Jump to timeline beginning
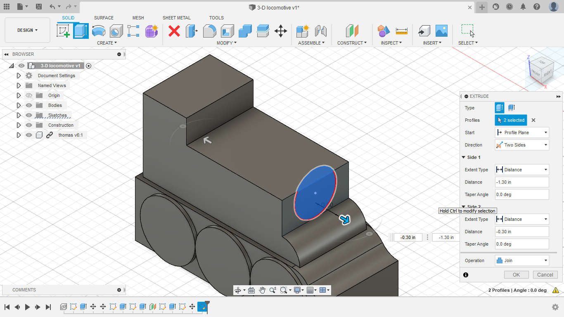The height and width of the screenshot is (317, 564). 7,307
